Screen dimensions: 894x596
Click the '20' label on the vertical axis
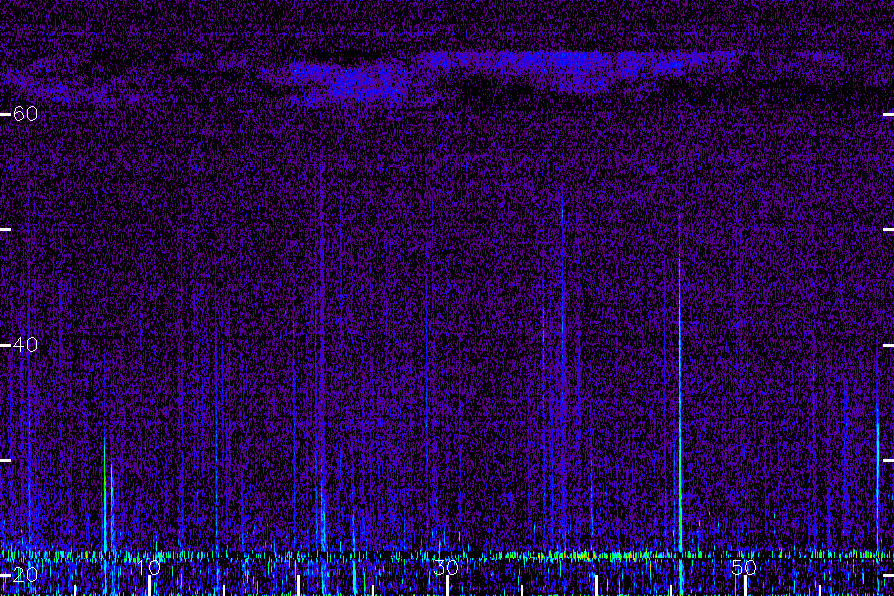[x=25, y=575]
